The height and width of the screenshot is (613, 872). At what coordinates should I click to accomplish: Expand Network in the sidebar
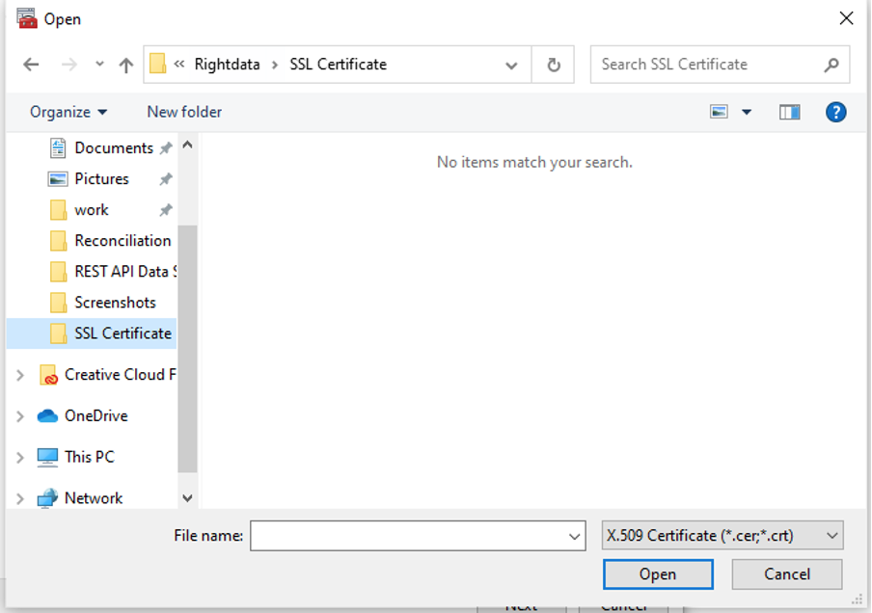tap(20, 497)
